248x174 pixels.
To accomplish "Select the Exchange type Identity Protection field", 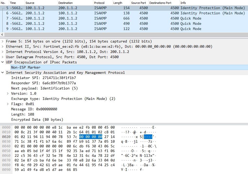I will pyautogui.click(x=63, y=99).
